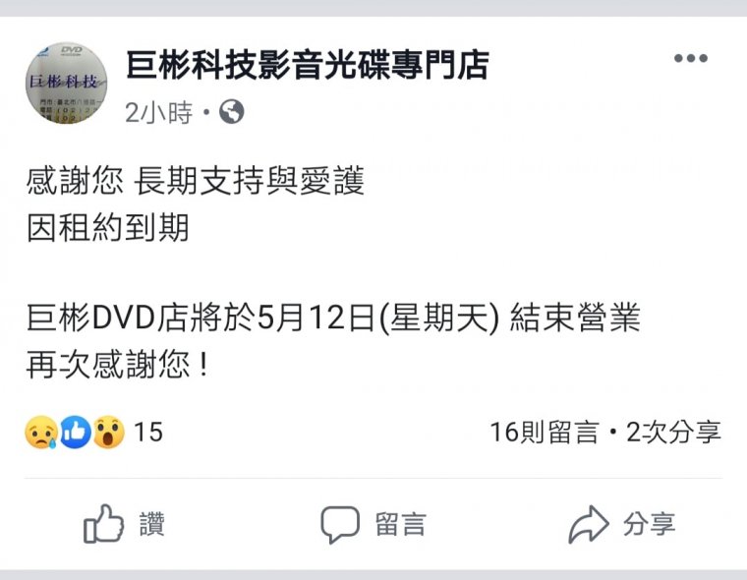Open the 16則留言 comments list
Viewport: 747px width, 580px height.
point(545,433)
